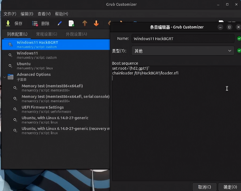Viewport: 241px width, 191px height.
Task: Click inside the Name input field
Action: 182,38
